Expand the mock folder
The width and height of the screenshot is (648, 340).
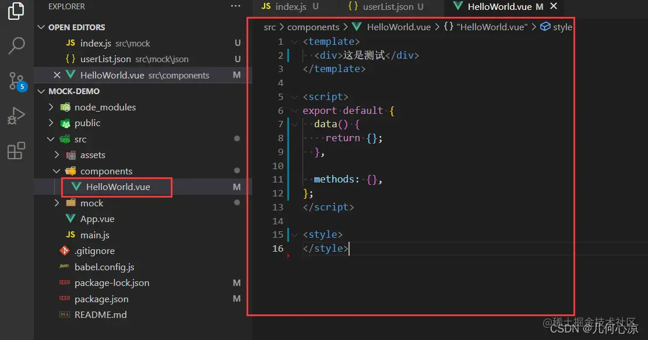point(57,203)
